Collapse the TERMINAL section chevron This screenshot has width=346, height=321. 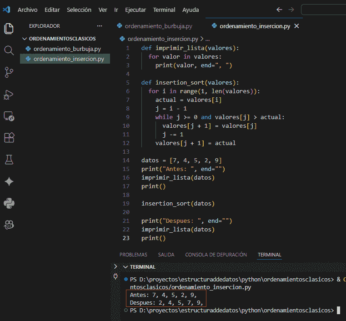[x=125, y=267]
